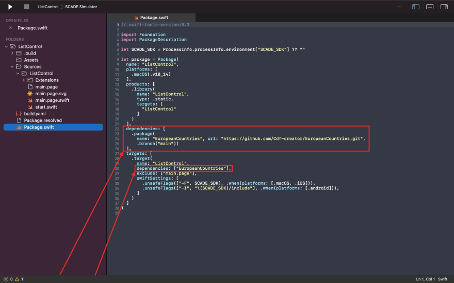Click the Assets folder icon
Viewport: 454px width, 283px height.
point(19,60)
